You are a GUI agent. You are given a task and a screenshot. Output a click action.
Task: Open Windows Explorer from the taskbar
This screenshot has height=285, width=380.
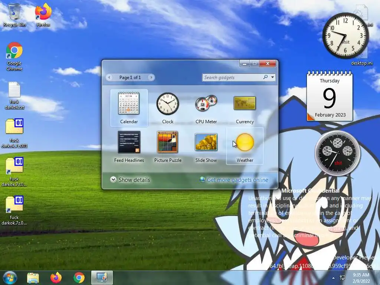tap(33, 278)
